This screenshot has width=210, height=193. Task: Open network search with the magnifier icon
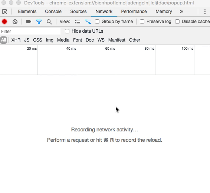(49, 22)
